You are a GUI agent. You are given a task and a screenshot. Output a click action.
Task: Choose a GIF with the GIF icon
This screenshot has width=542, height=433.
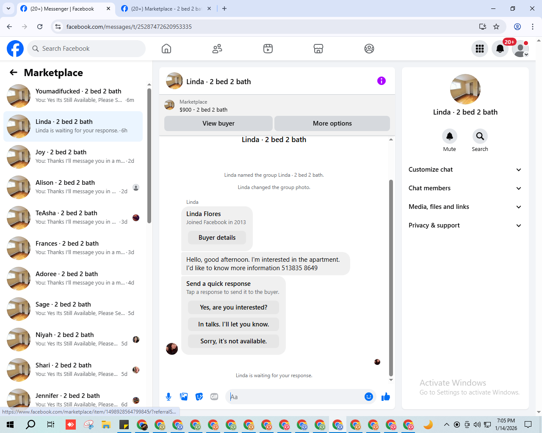[214, 397]
